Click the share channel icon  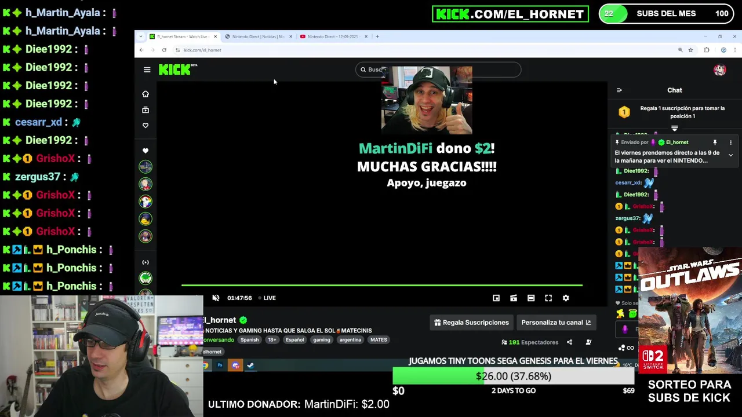click(569, 342)
